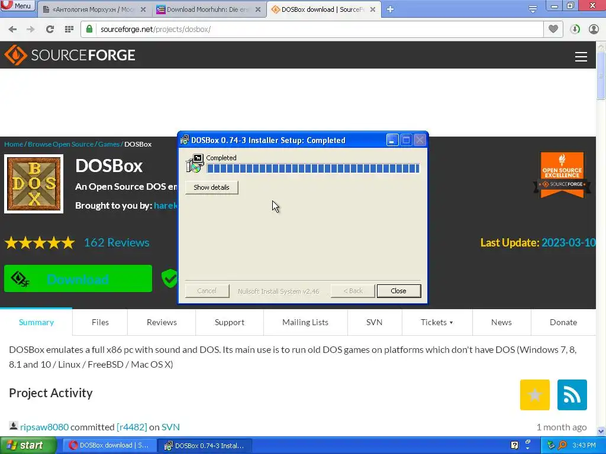The image size is (606, 454).
Task: Click the Browse Open Source breadcrumb
Action: coord(61,144)
